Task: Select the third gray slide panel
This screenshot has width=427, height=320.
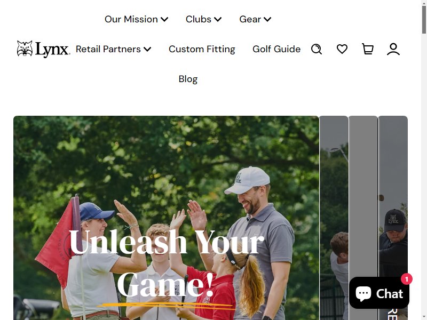Action: pos(393,218)
